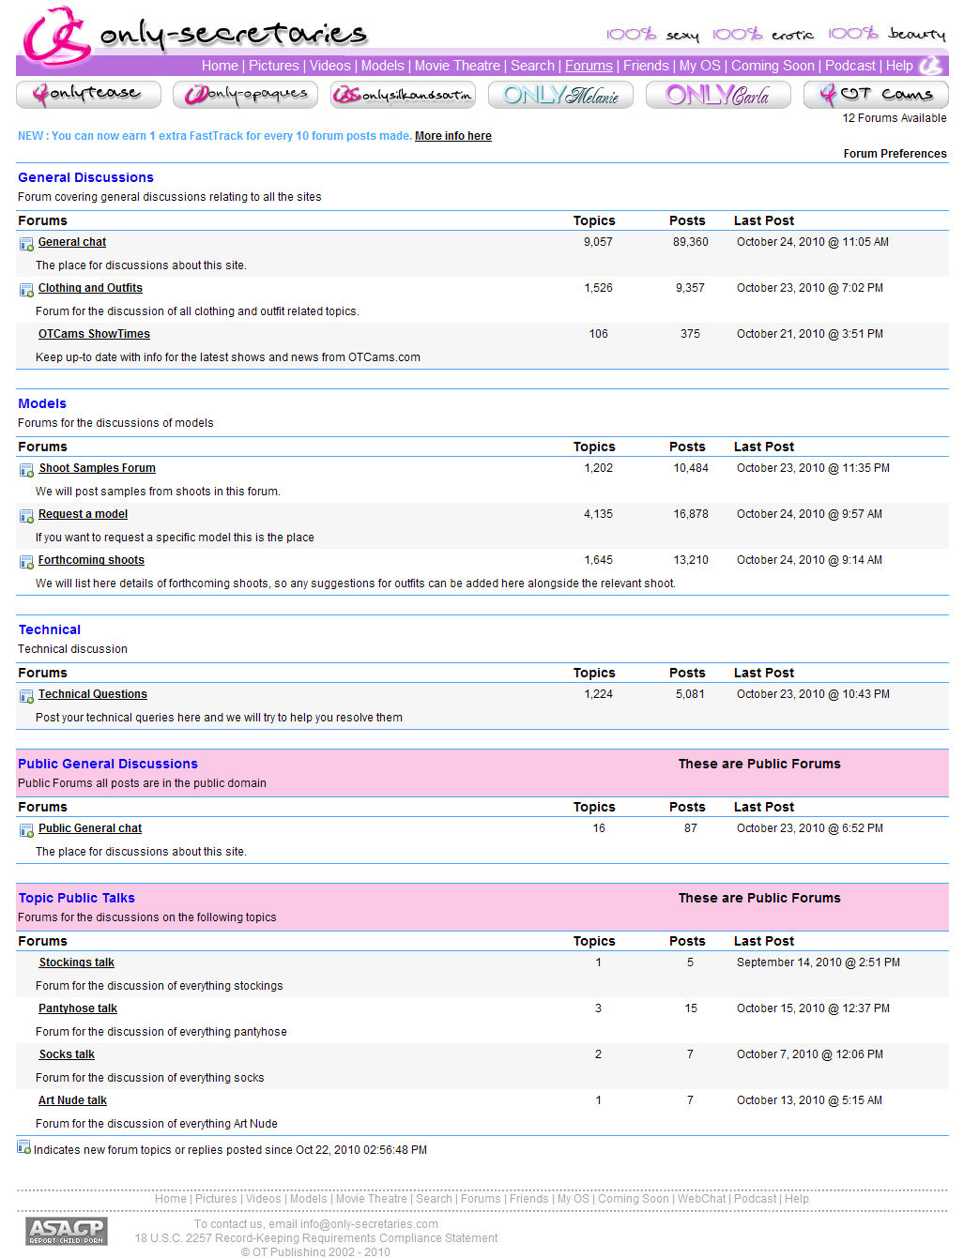964x1258 pixels.
Task: Click the footer Podcast link
Action: (x=756, y=1199)
